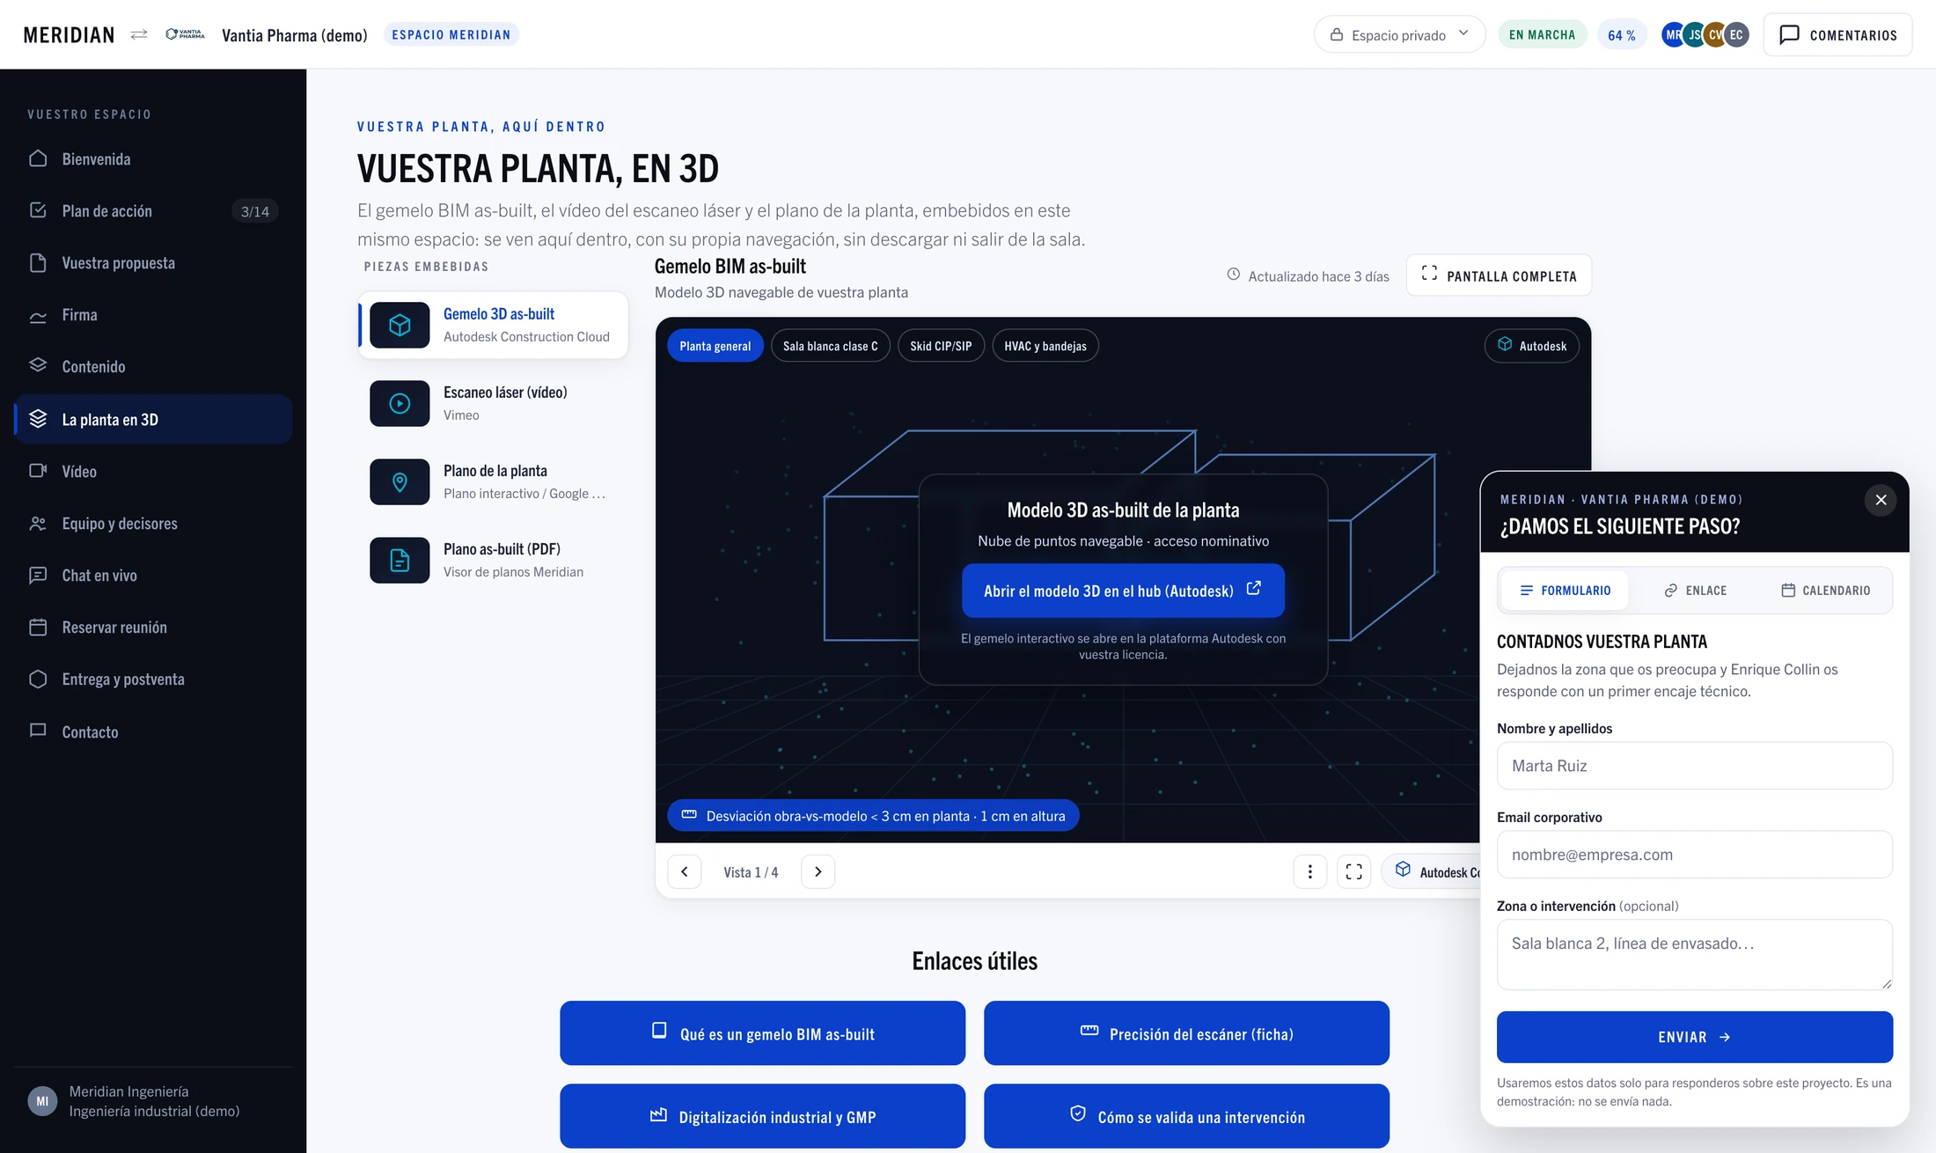The height and width of the screenshot is (1153, 1936).
Task: Select Plano as-built PDF document icon
Action: pyautogui.click(x=400, y=560)
